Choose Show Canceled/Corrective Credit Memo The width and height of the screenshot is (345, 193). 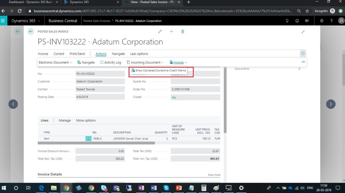tap(159, 70)
